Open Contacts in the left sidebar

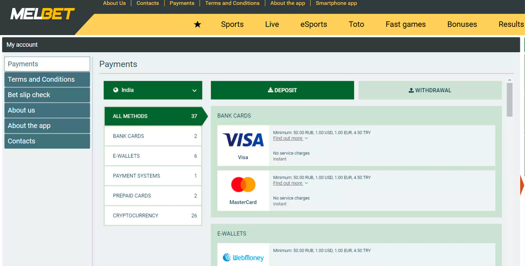[x=47, y=141]
